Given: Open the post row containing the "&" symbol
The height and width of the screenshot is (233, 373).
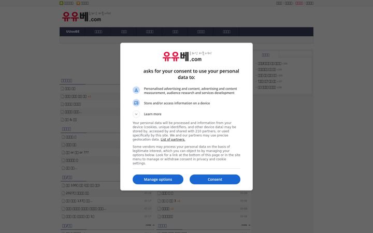Looking at the screenshot, I should (70, 120).
